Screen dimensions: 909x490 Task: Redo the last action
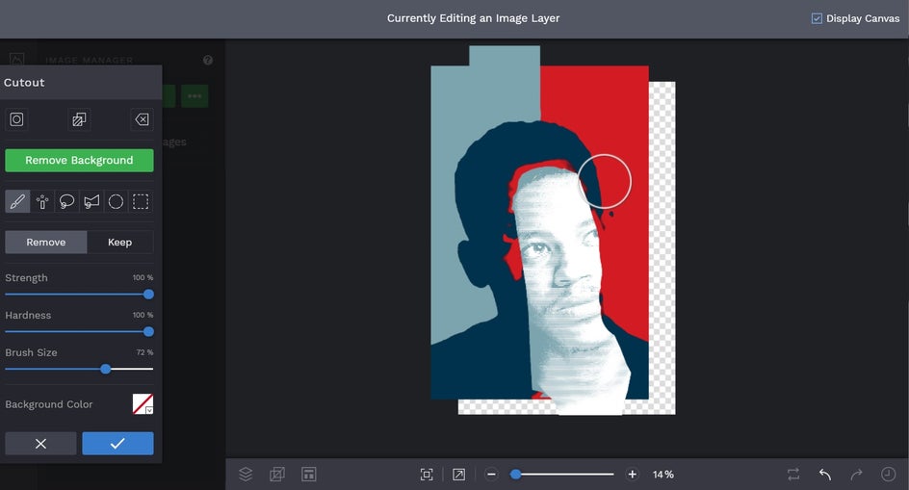click(x=856, y=475)
